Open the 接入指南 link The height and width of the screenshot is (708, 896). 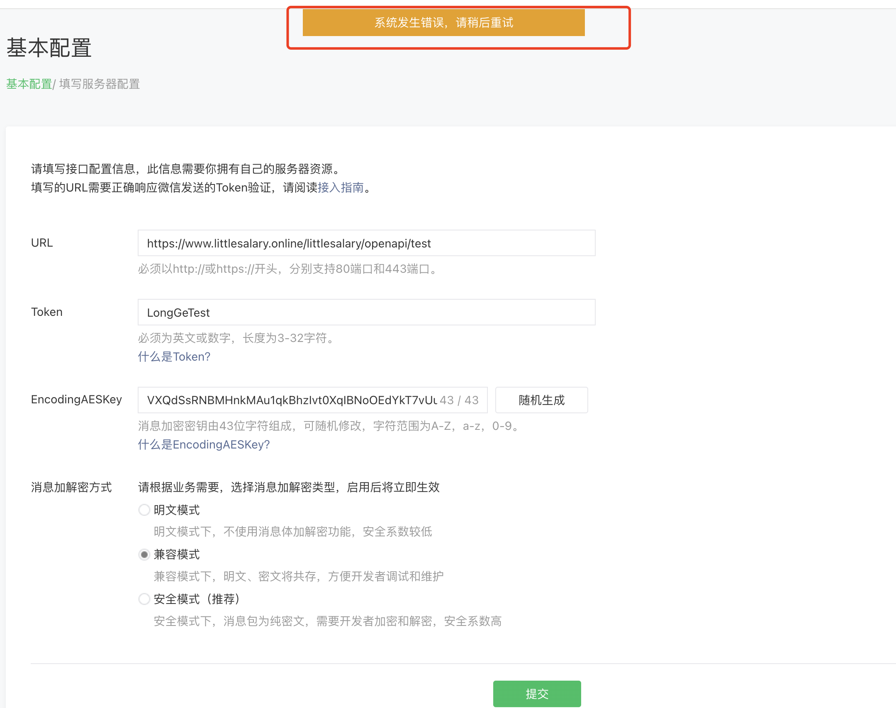tap(341, 188)
